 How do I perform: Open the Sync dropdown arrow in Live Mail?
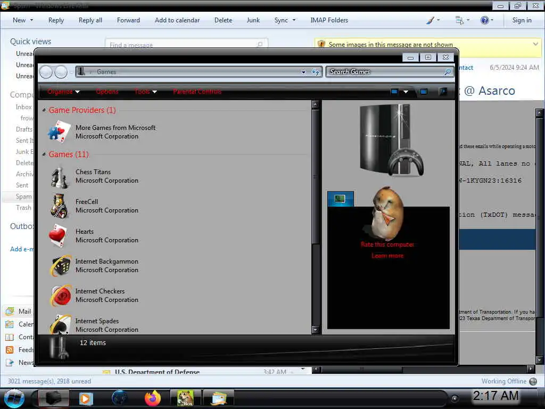point(294,20)
